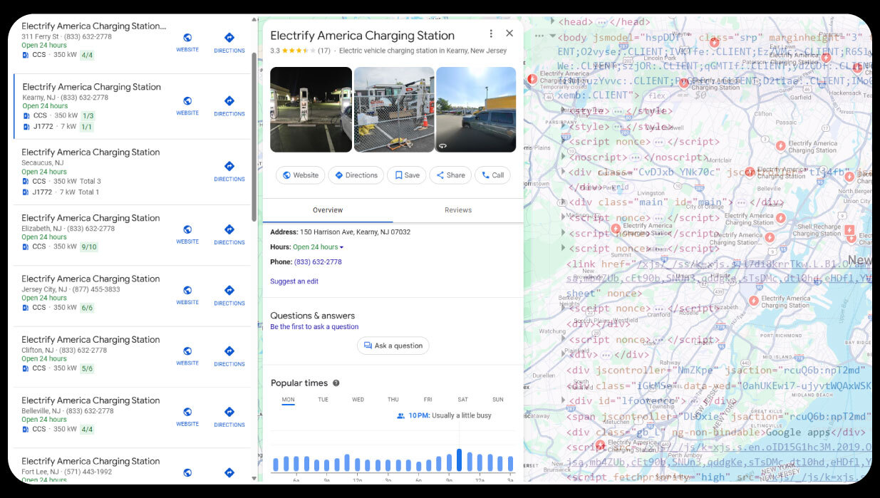Viewport: 880px width, 498px height.
Task: Click the Save button
Action: pyautogui.click(x=407, y=175)
